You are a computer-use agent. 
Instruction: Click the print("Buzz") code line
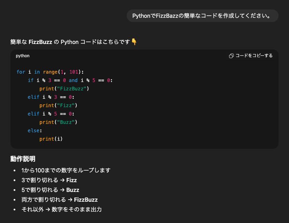click(x=58, y=122)
